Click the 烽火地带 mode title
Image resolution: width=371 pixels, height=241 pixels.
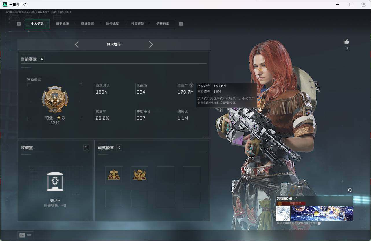(114, 44)
